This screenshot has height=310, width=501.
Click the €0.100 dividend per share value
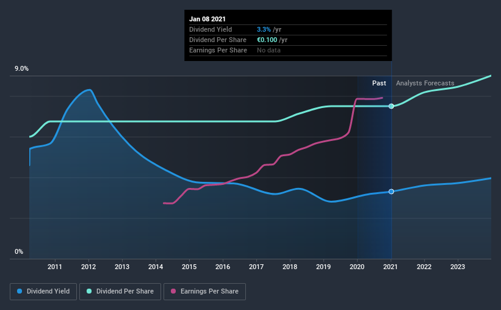coord(267,40)
